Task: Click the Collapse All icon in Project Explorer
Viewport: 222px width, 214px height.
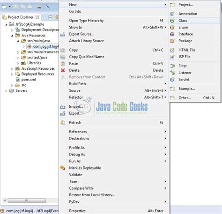Action: (x=50, y=17)
